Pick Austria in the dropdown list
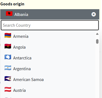The height and width of the screenshot is (98, 102). pyautogui.click(x=48, y=90)
